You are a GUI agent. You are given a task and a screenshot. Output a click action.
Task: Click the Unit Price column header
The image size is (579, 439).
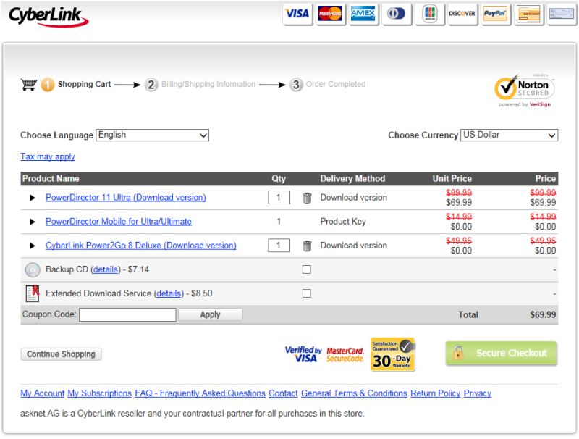click(452, 179)
